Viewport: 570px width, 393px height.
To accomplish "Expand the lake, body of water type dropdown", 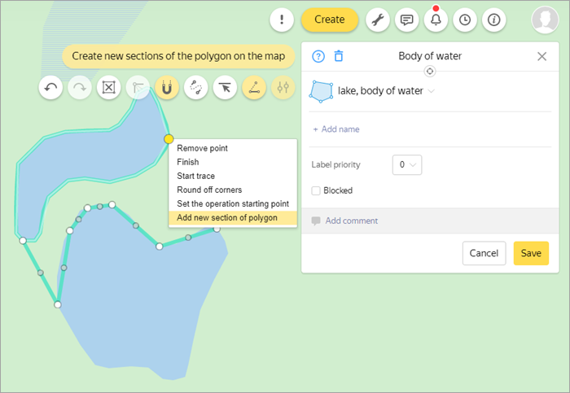I will (431, 91).
